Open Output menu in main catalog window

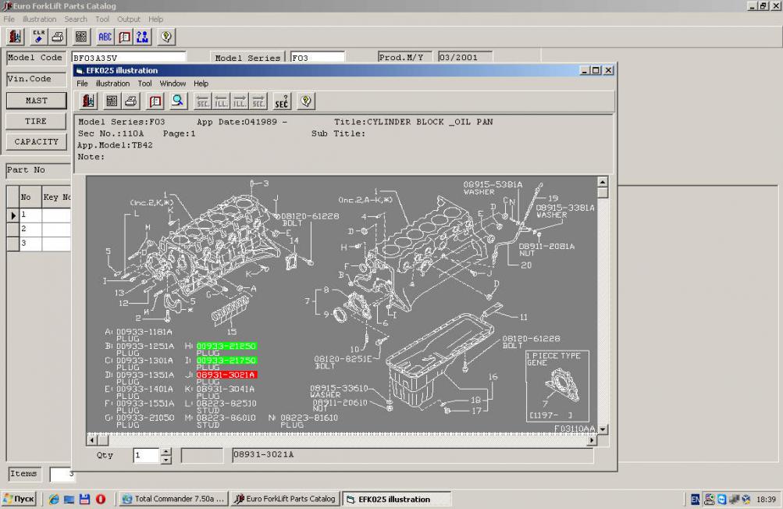128,19
